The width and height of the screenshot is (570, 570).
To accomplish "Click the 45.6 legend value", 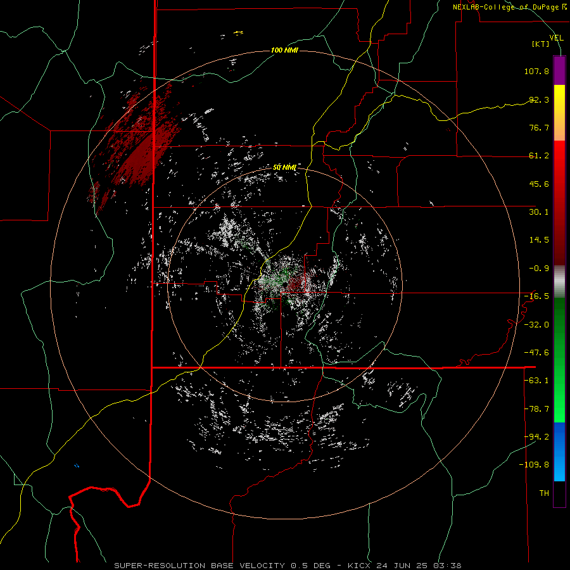I will click(539, 184).
